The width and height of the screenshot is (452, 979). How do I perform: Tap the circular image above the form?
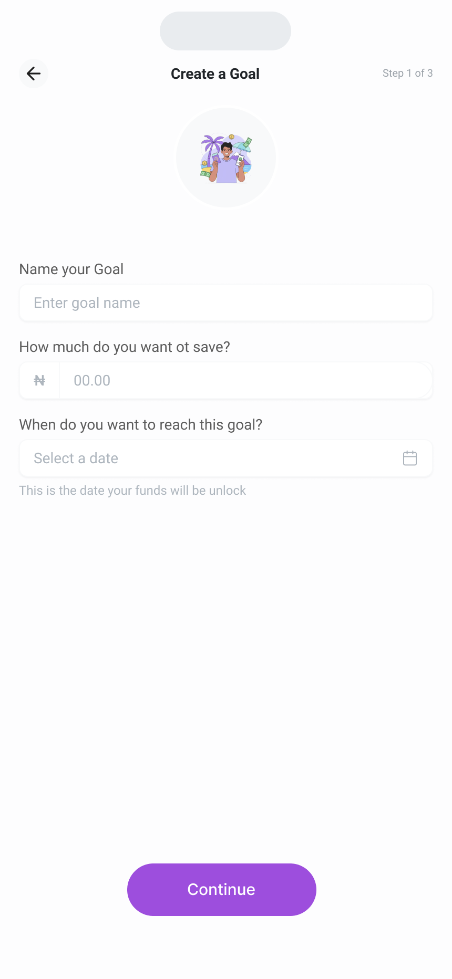coord(225,157)
